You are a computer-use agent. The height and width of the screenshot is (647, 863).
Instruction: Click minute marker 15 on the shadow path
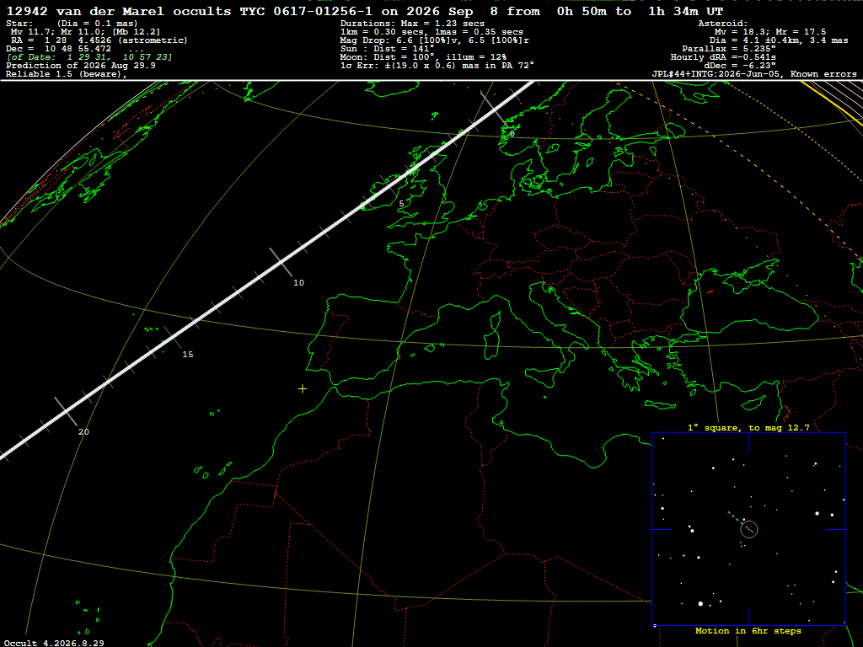click(x=188, y=355)
